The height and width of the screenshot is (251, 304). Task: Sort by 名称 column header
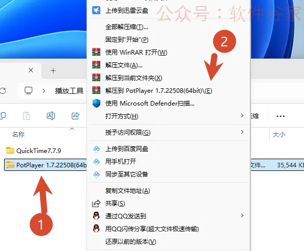tap(18, 135)
